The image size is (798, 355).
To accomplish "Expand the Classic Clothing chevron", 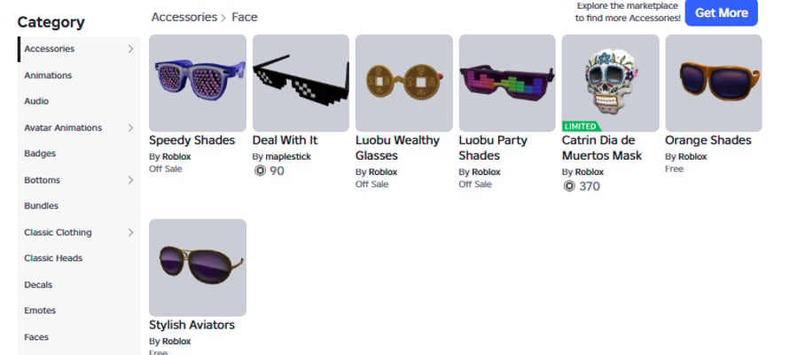I will pyautogui.click(x=130, y=233).
